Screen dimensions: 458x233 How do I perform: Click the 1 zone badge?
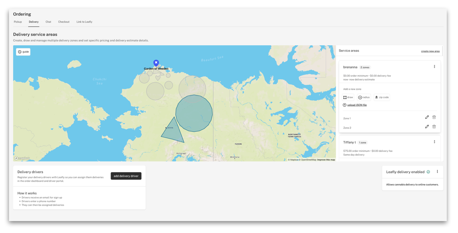363,143
